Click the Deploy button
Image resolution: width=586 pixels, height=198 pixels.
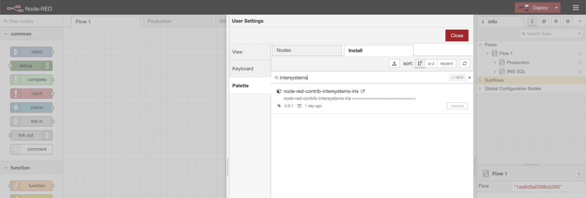(x=533, y=8)
